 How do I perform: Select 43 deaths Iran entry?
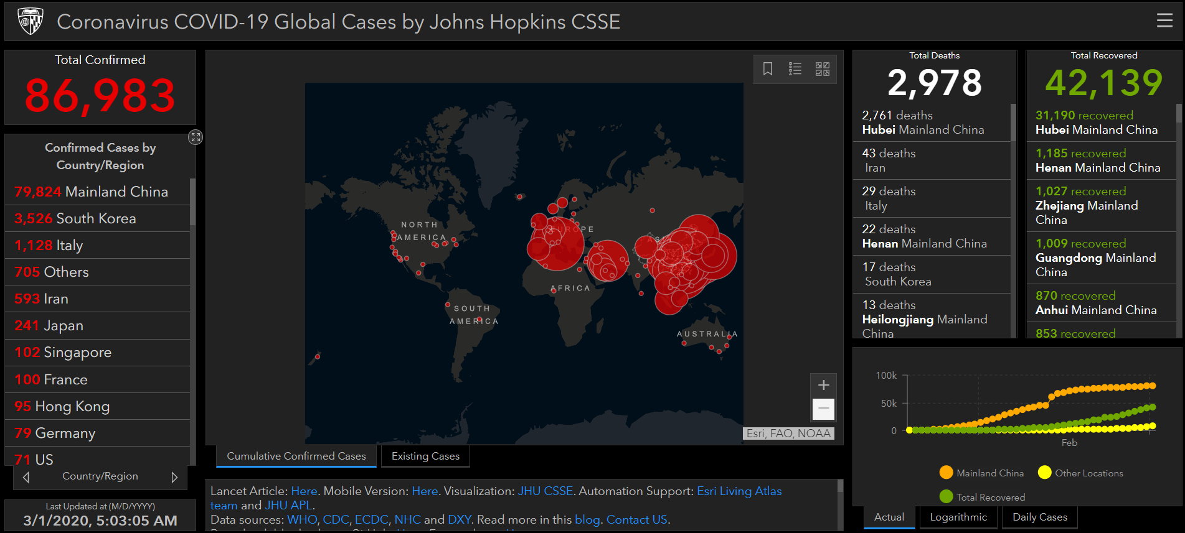point(932,160)
